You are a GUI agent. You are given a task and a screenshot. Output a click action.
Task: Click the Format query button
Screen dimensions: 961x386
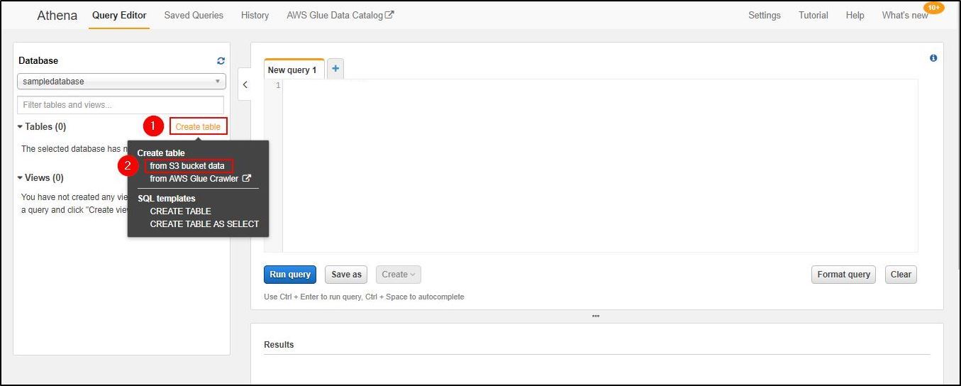pyautogui.click(x=843, y=275)
